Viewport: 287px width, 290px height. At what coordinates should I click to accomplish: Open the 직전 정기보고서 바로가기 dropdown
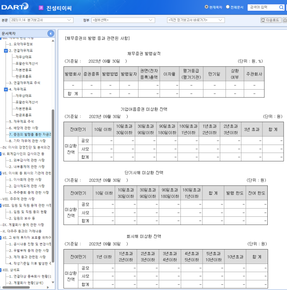[196, 20]
